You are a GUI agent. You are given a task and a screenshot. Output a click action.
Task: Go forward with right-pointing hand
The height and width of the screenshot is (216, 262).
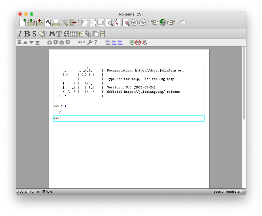(x=171, y=22)
